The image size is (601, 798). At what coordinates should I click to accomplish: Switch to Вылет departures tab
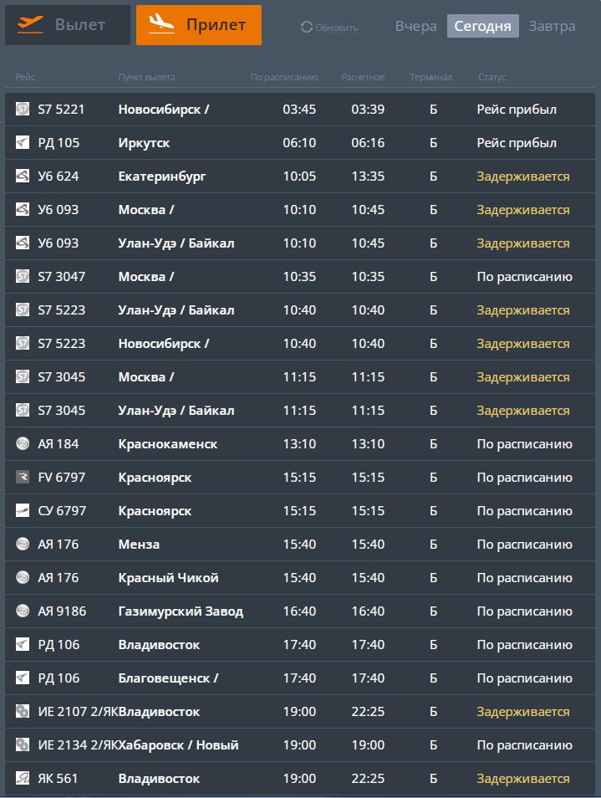68,25
